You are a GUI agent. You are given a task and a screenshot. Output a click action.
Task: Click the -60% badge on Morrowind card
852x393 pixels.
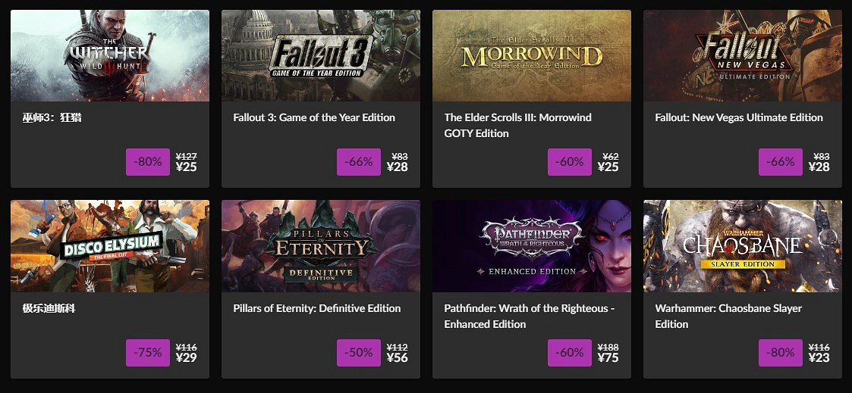click(570, 162)
